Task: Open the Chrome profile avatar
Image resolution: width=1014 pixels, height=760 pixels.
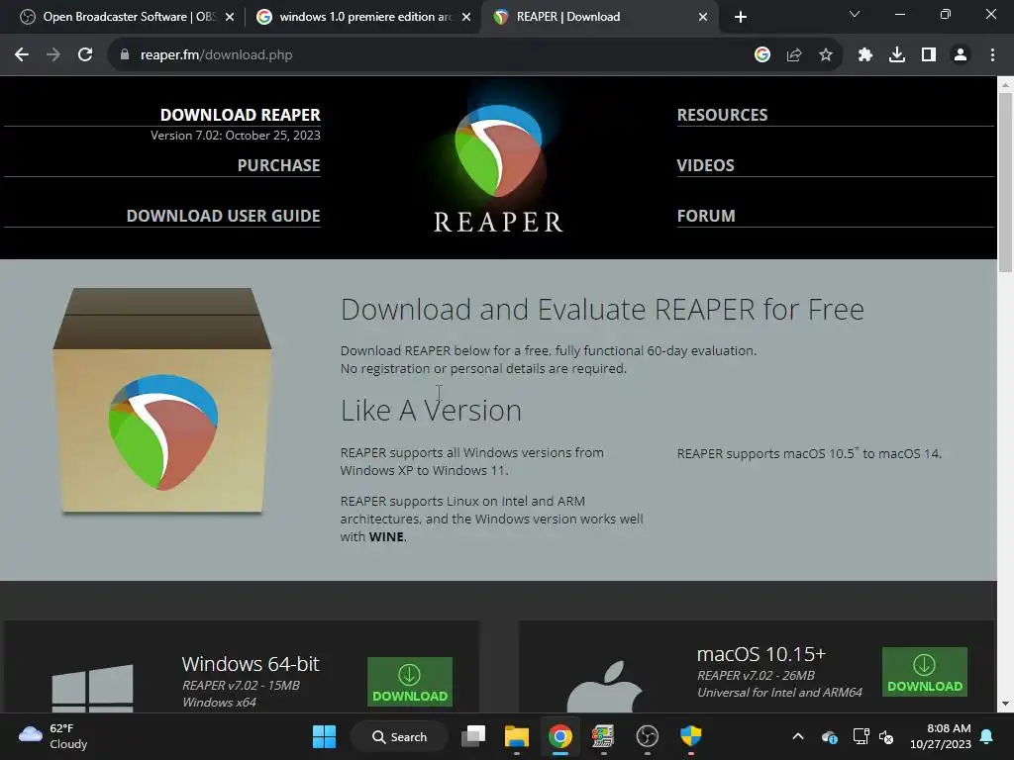Action: click(x=961, y=55)
